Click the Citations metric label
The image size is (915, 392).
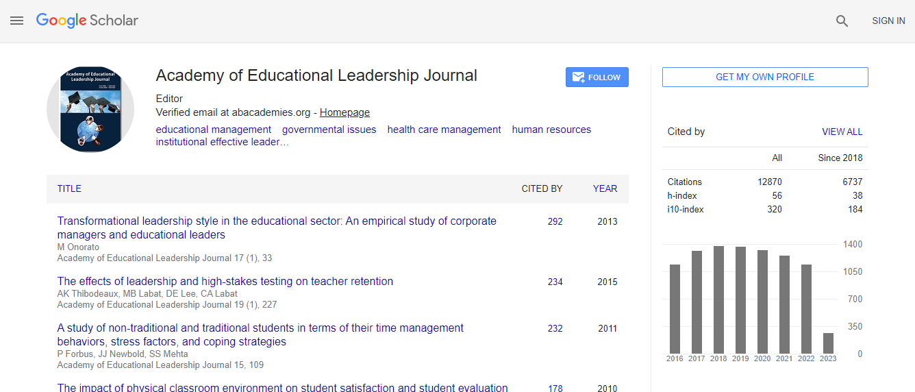(x=685, y=182)
